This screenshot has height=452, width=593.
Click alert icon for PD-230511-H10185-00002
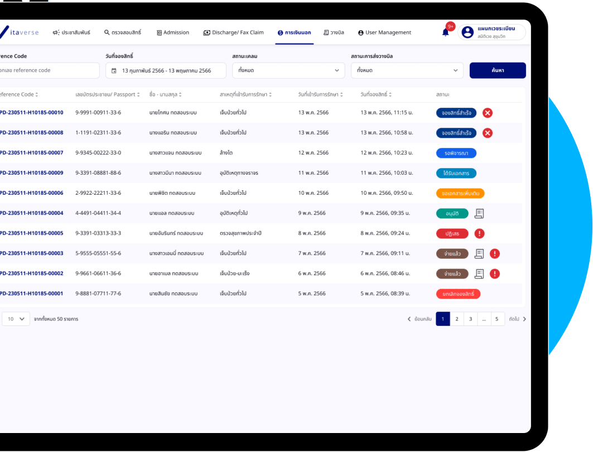click(495, 273)
